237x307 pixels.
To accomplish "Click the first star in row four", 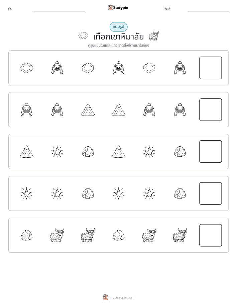I will click(x=27, y=194).
